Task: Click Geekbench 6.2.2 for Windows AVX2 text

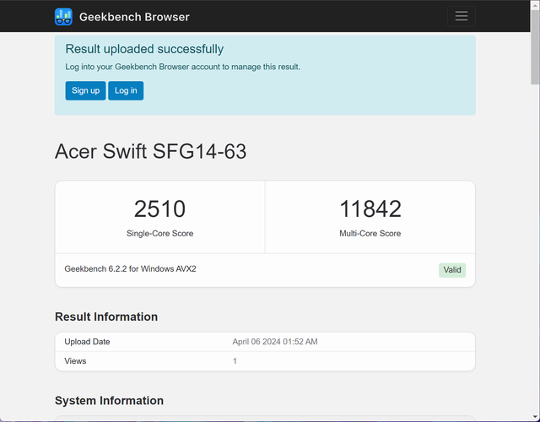Action: coord(130,268)
